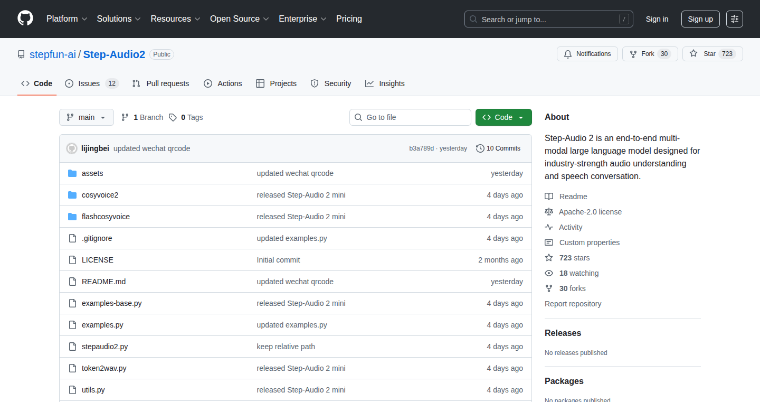This screenshot has height=402, width=760.
Task: Focus the Search or jump to field
Action: point(549,19)
